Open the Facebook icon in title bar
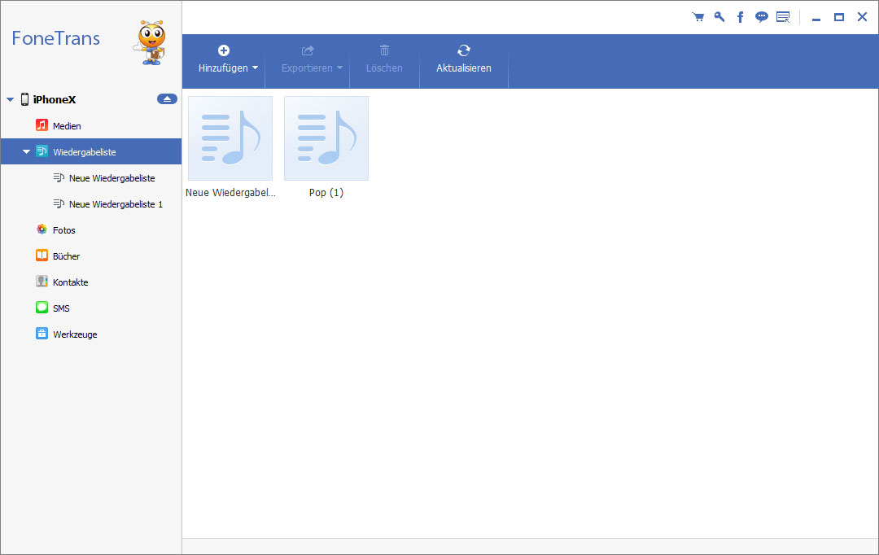 point(740,17)
